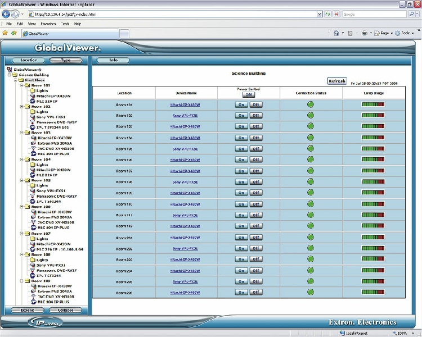
Task: Open the Sony VPL-FX51 link for Room 132
Action: tap(185, 116)
